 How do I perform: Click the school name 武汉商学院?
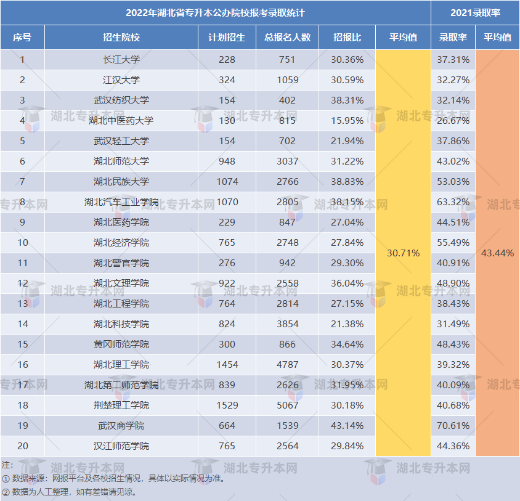[121, 426]
